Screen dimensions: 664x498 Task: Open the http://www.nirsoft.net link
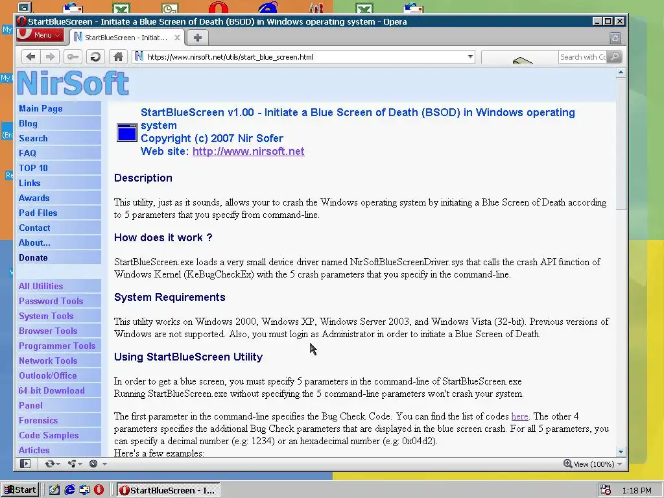(x=248, y=151)
